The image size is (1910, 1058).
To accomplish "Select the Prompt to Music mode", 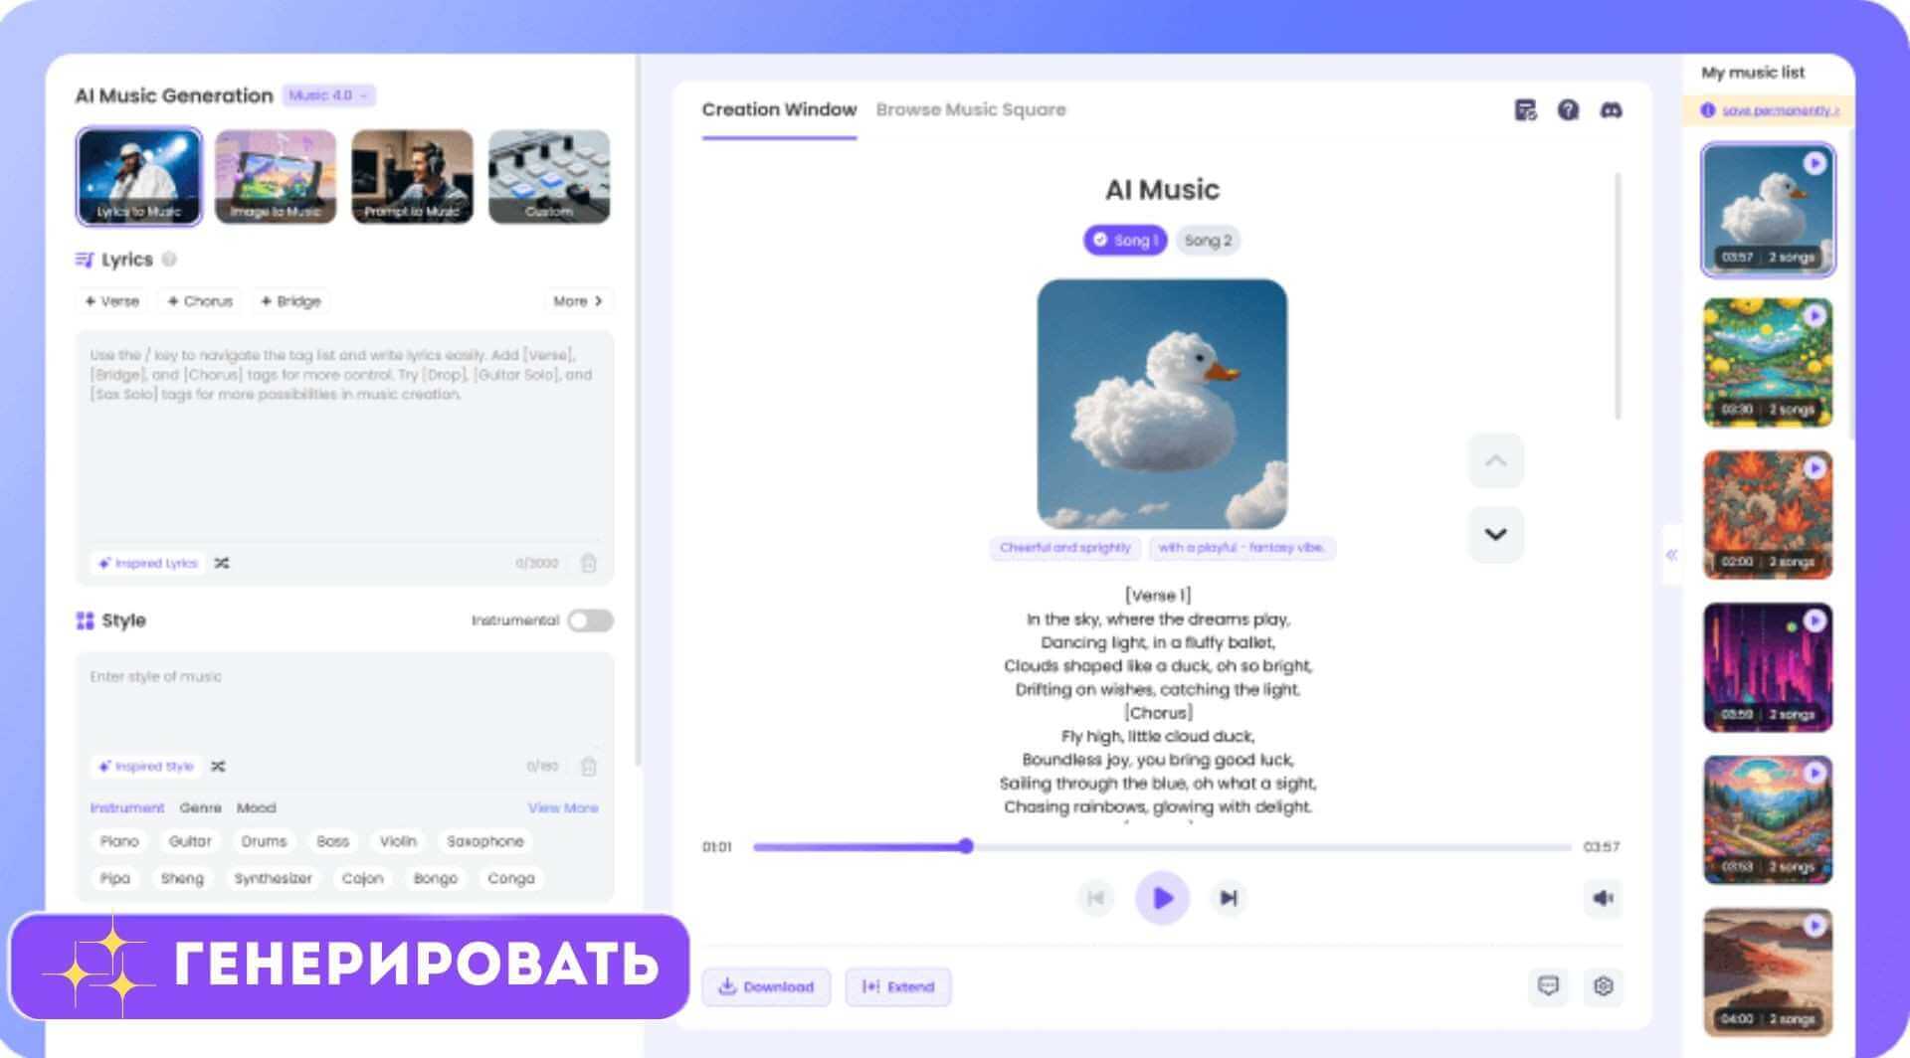I will (412, 176).
